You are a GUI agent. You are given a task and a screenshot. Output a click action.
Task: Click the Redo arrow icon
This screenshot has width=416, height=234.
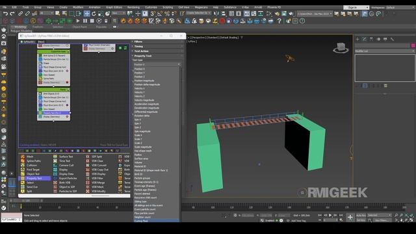[x=12, y=14]
